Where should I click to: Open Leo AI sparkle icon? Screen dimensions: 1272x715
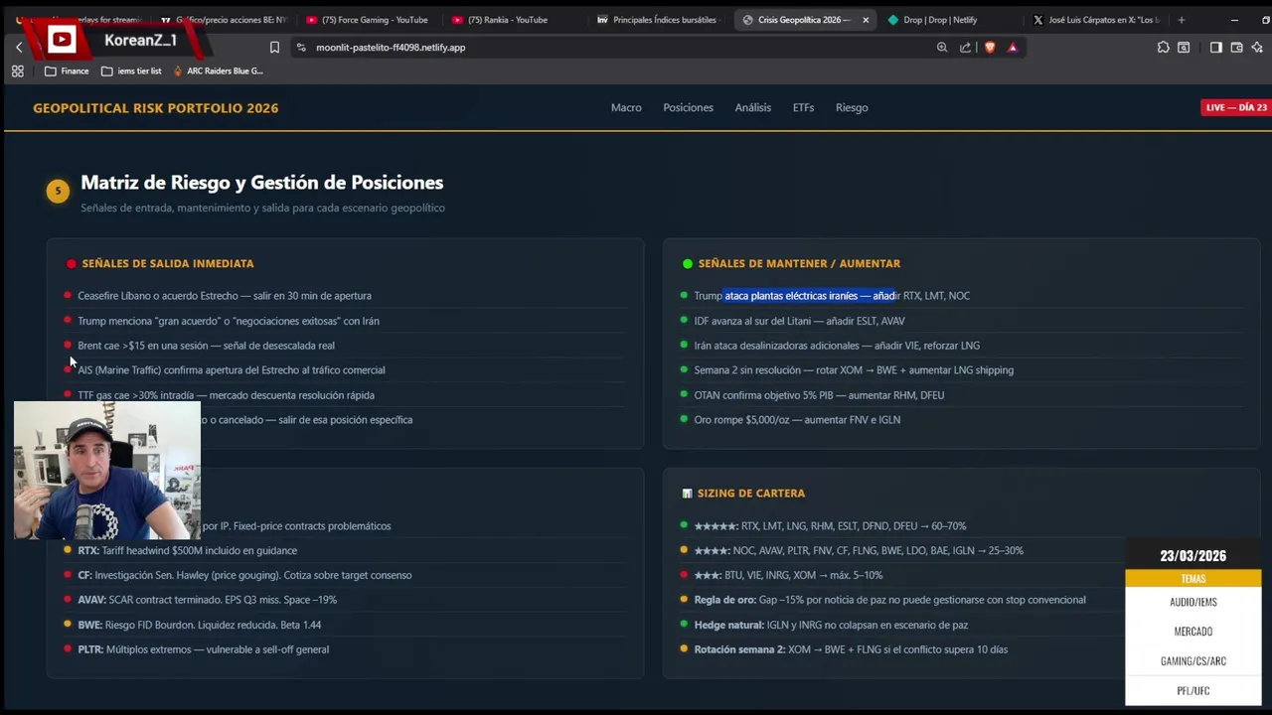click(x=1257, y=47)
